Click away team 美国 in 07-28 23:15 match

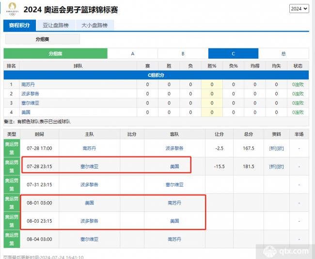[x=174, y=166]
